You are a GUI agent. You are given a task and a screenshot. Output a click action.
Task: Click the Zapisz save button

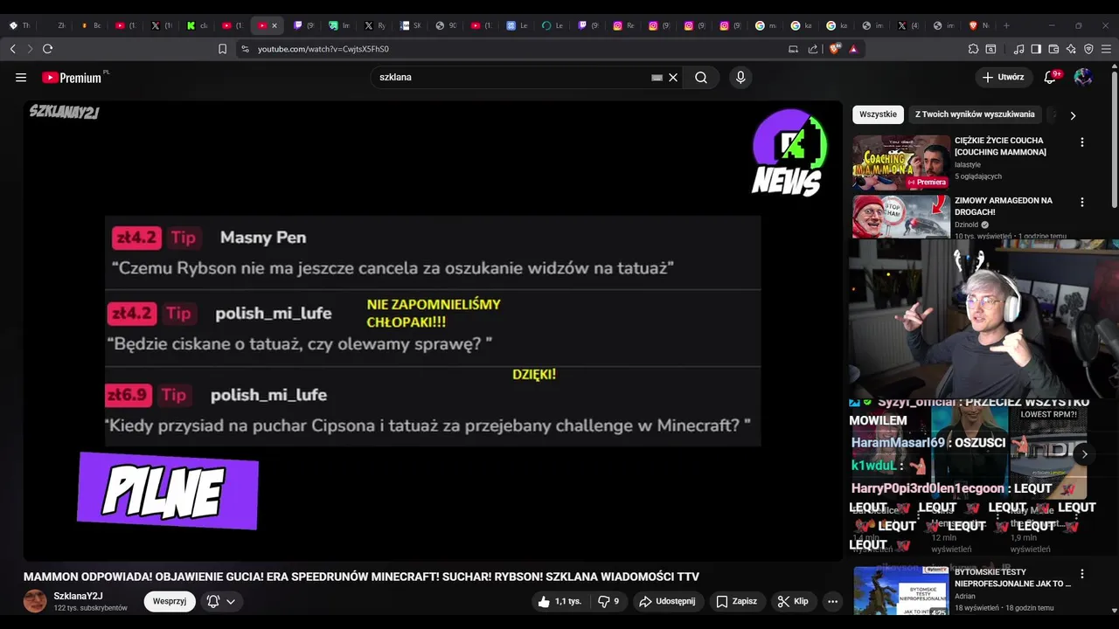[x=737, y=601]
